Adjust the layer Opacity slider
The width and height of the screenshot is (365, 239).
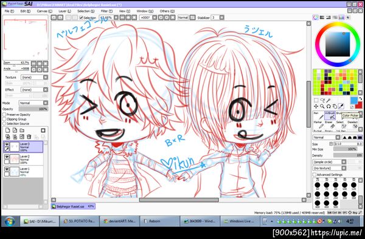[33, 109]
